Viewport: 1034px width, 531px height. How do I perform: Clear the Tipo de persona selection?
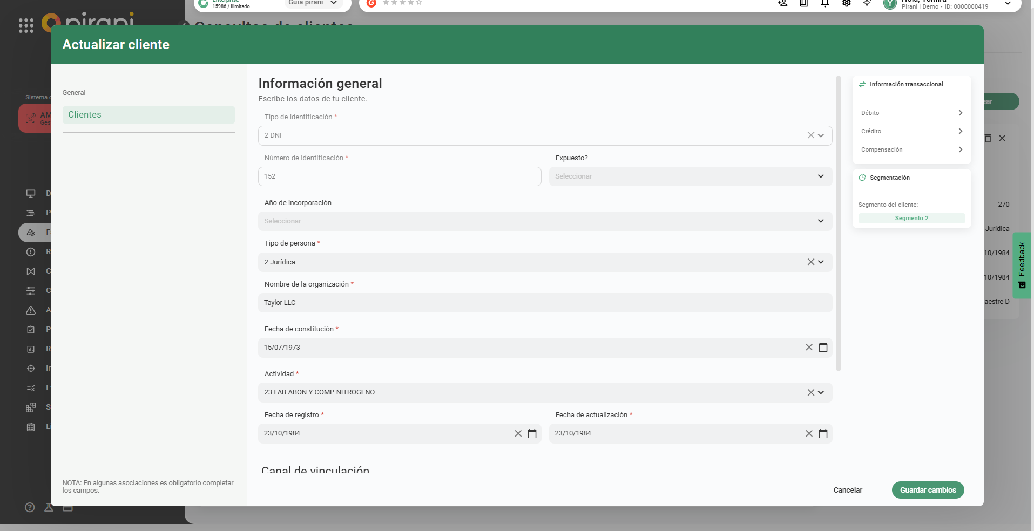[x=810, y=262]
